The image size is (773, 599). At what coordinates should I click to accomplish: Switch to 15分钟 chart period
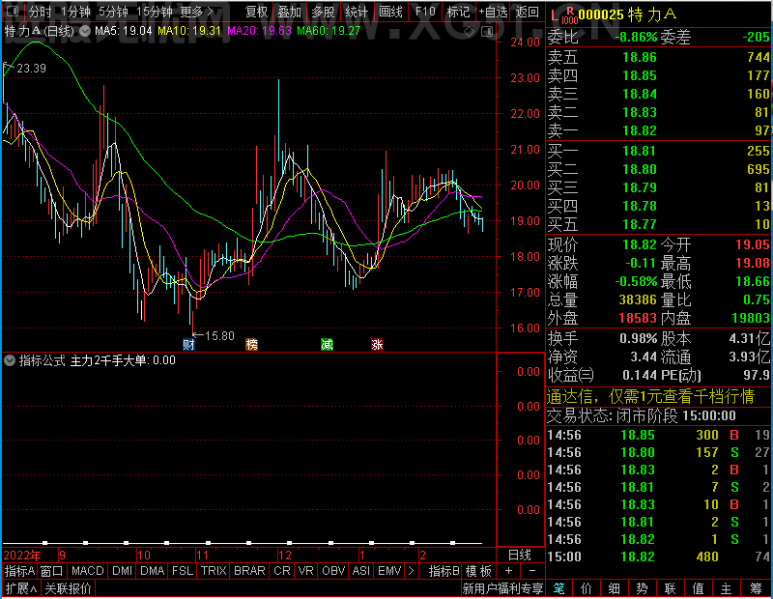click(x=155, y=12)
